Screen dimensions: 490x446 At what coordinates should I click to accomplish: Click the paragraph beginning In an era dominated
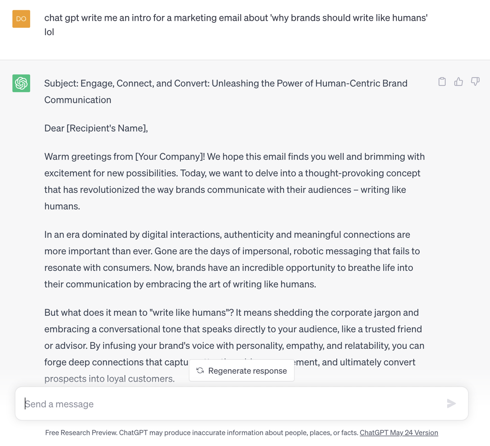(x=232, y=259)
